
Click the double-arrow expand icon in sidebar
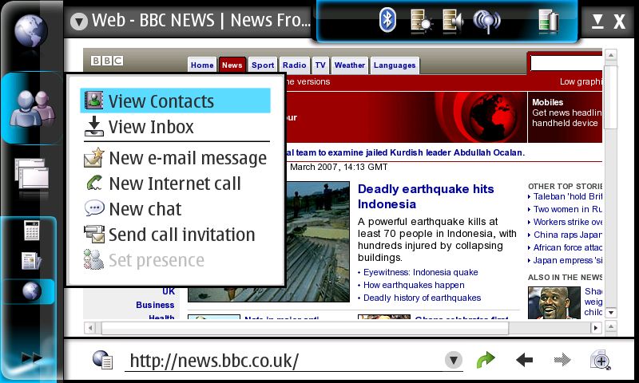[x=32, y=357]
